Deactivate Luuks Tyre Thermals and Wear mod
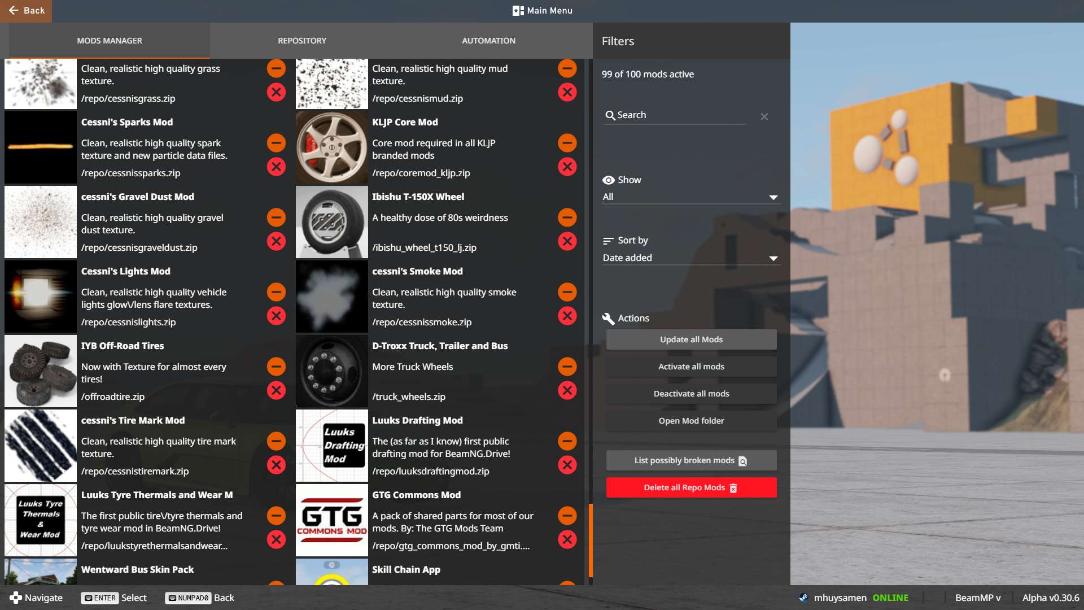The image size is (1084, 610). tap(276, 516)
